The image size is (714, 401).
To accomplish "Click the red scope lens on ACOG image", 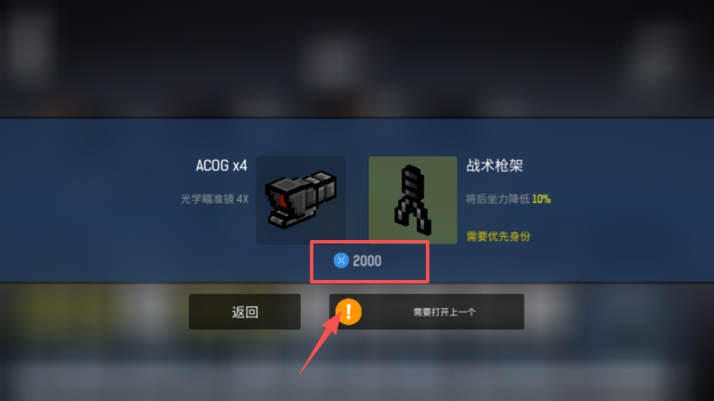I will click(x=281, y=200).
